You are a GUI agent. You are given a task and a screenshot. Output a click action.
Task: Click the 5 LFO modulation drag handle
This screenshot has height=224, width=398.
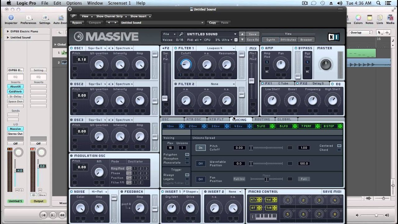272,126
